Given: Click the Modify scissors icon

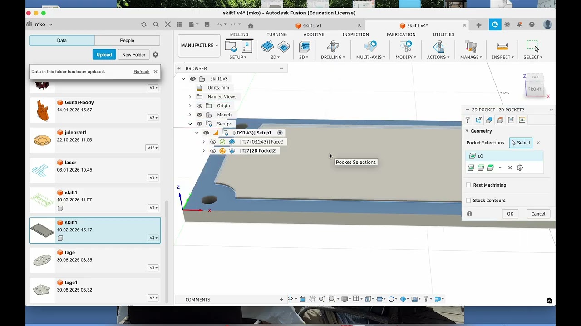Looking at the screenshot, I should 406,46.
